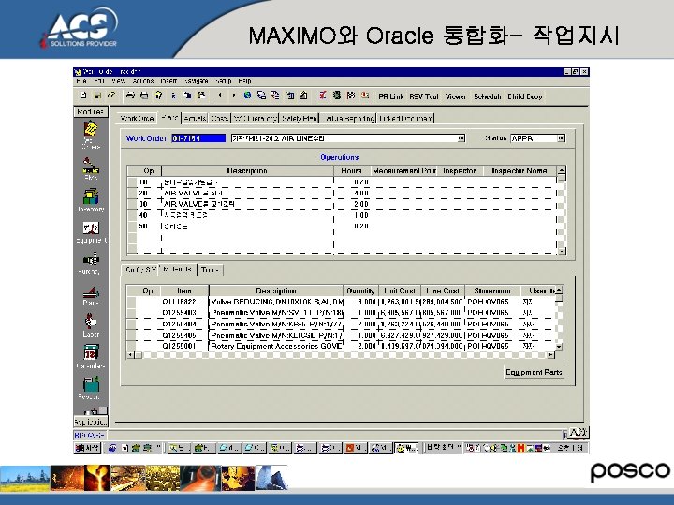Click the Windows Start button
Image resolution: width=674 pixels, height=505 pixels.
(x=88, y=448)
